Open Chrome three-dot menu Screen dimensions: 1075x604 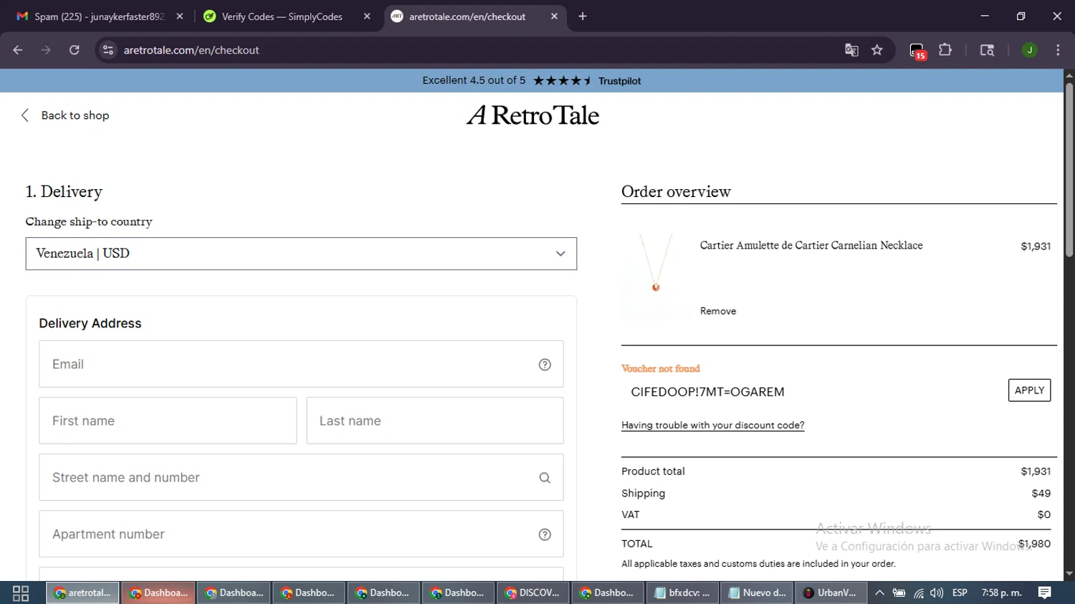(x=1058, y=50)
